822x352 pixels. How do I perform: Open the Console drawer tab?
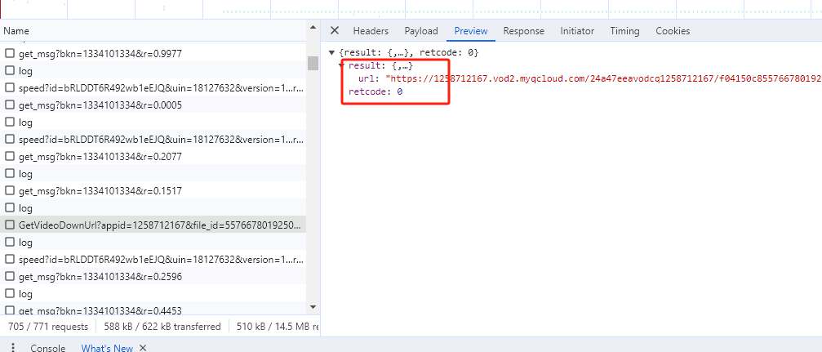[x=47, y=348]
